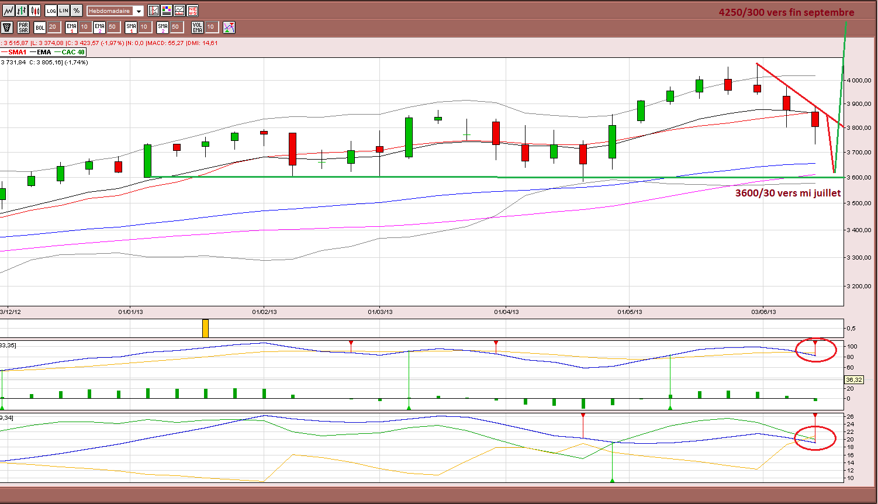Open the NEWS icon
This screenshot has height=504, width=878.
tap(192, 11)
